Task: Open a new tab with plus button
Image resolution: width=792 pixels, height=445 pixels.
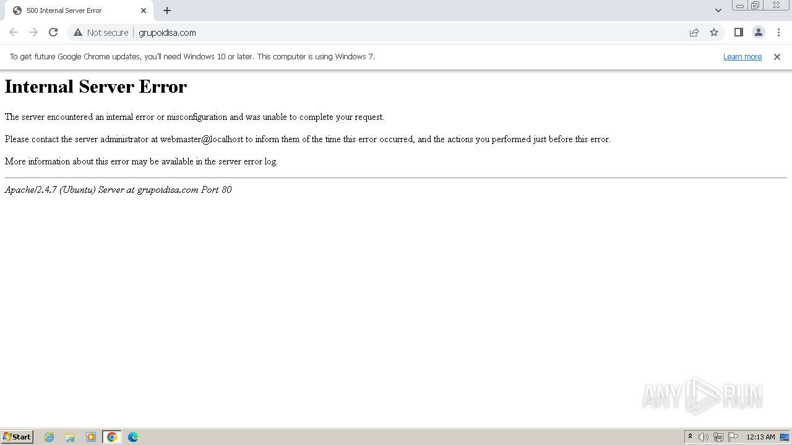Action: pyautogui.click(x=167, y=11)
